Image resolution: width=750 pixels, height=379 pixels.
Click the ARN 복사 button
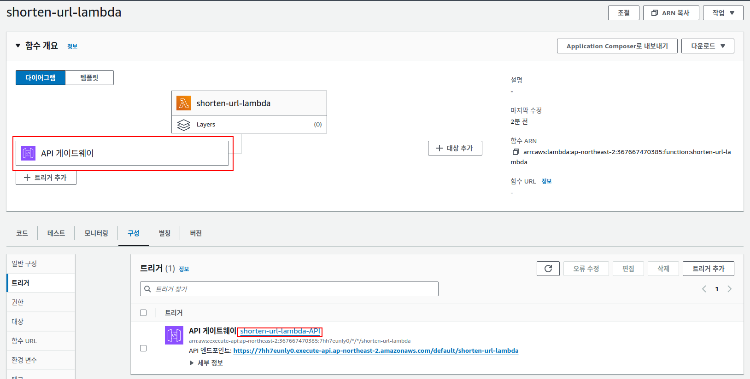[x=671, y=13]
